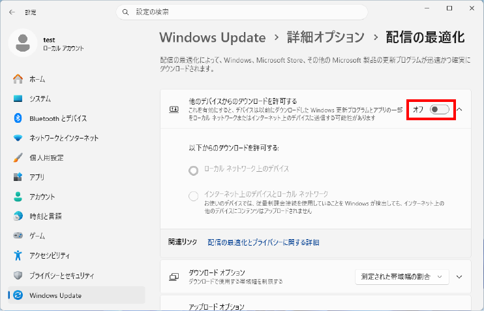Click the 時刻と言語 globe clock icon
Screen dimensions: 484x311
point(18,216)
